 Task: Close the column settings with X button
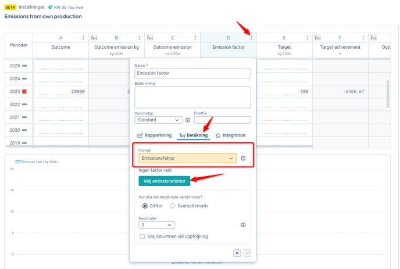tap(237, 253)
